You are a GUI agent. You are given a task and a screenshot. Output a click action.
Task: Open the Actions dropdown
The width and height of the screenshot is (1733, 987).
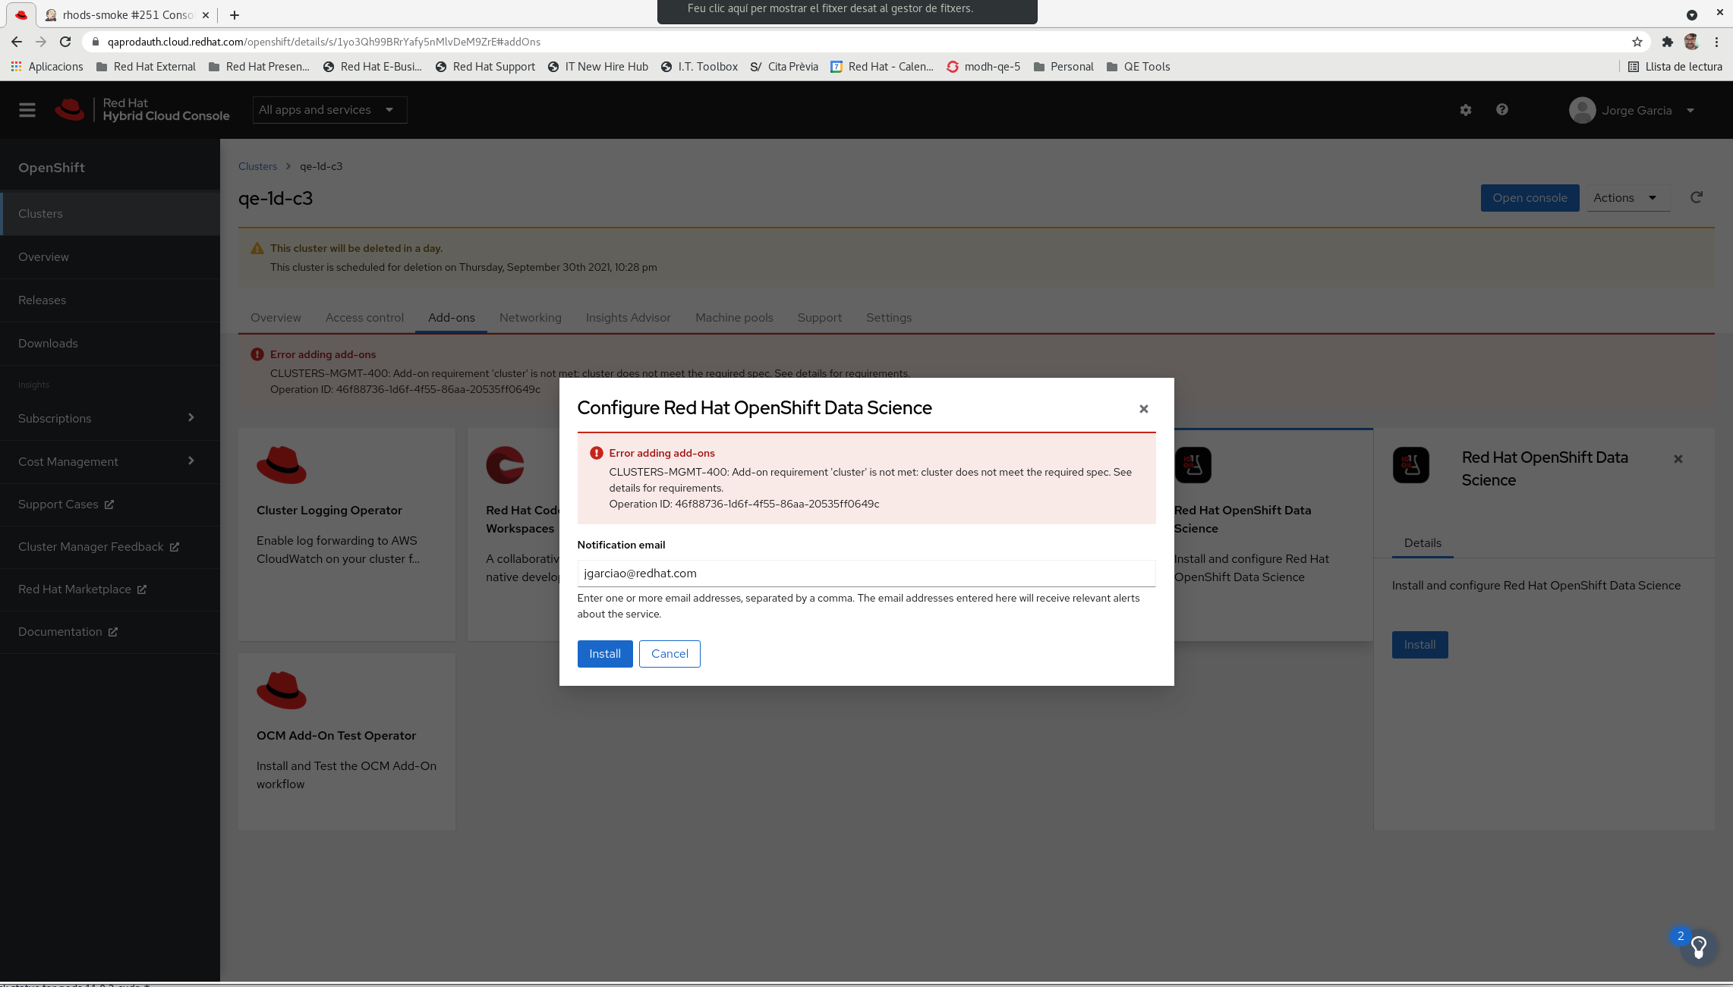[x=1627, y=198]
